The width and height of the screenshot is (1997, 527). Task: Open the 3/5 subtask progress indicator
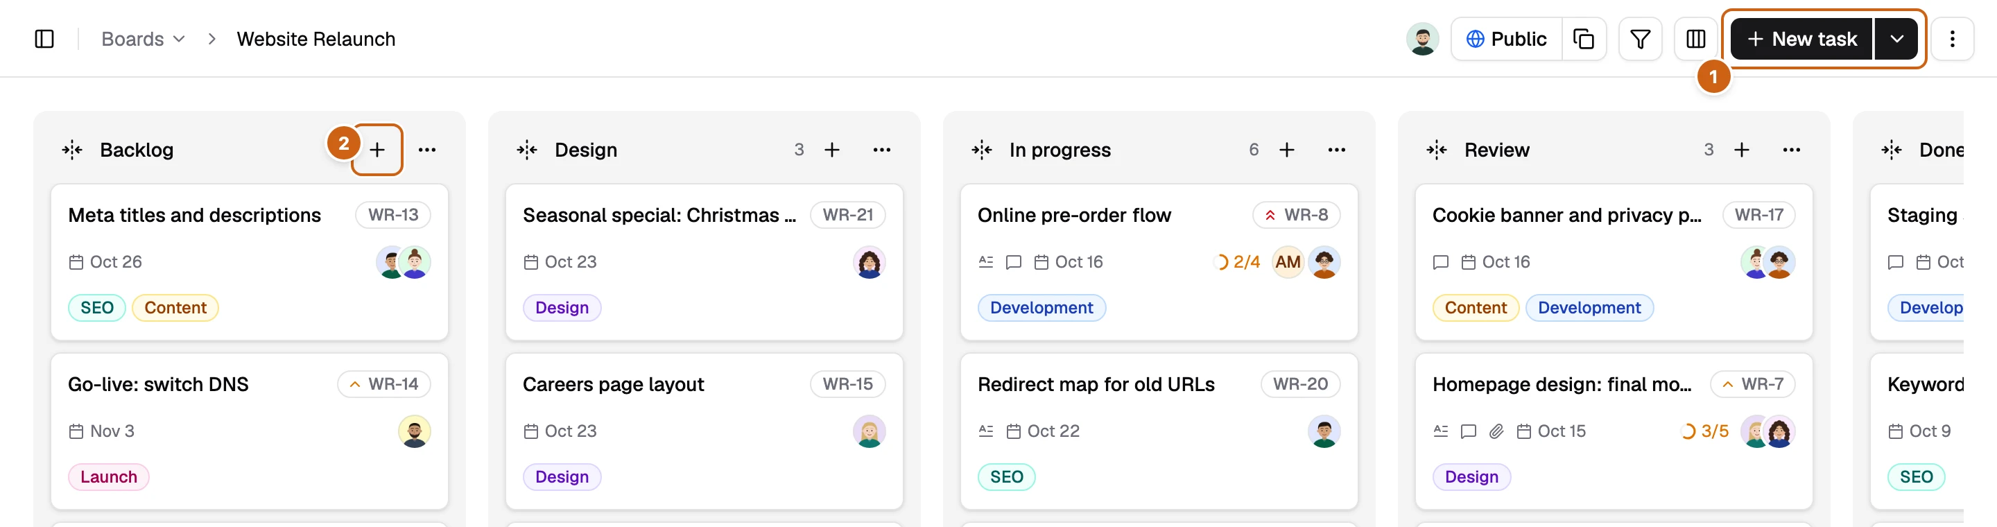[1705, 431]
